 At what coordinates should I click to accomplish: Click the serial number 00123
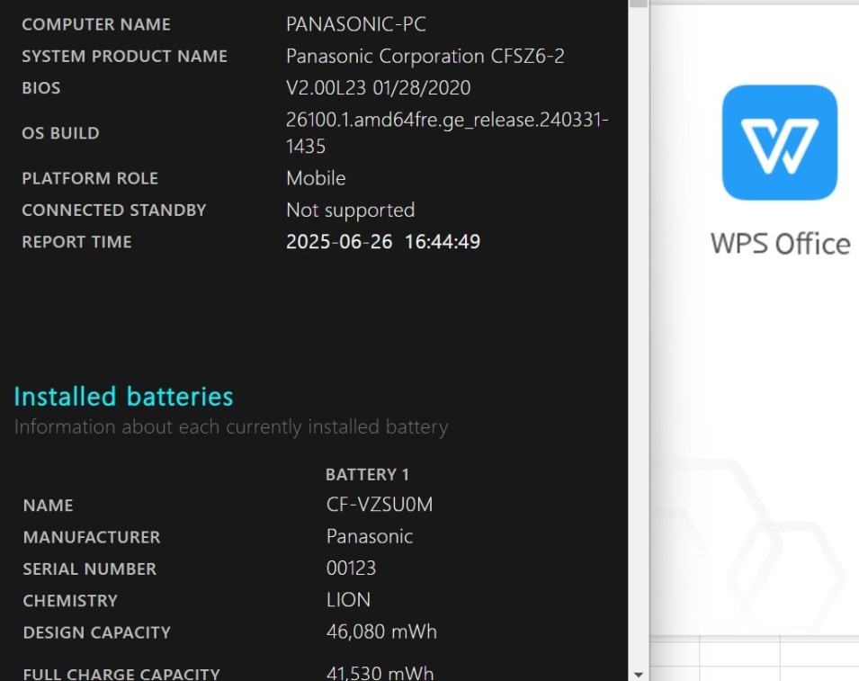click(x=351, y=569)
